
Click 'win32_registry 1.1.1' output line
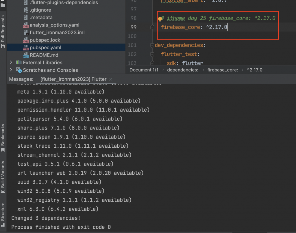coord(74,200)
